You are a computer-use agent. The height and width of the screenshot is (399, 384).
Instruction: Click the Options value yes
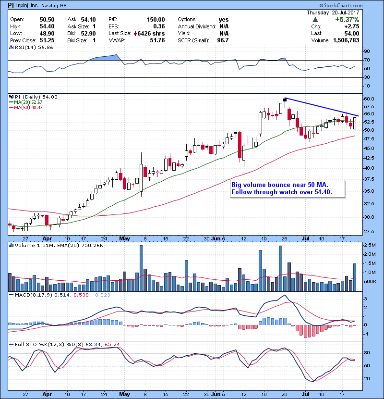point(224,20)
